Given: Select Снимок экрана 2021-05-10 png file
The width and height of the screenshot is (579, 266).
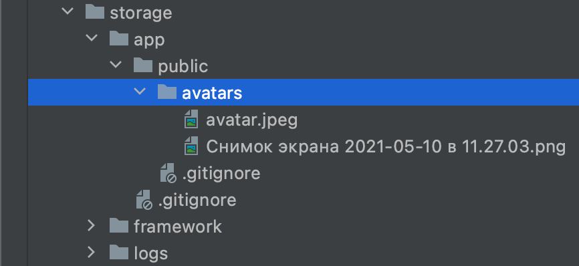Looking at the screenshot, I should click(x=386, y=147).
